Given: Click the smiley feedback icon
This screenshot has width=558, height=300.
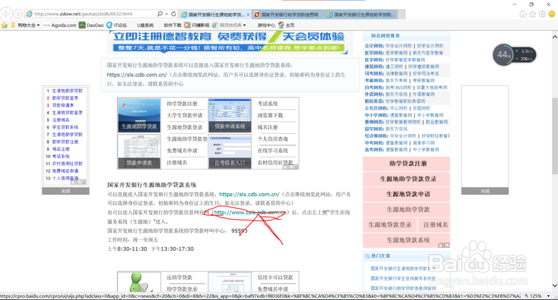Looking at the screenshot, I should 552,15.
